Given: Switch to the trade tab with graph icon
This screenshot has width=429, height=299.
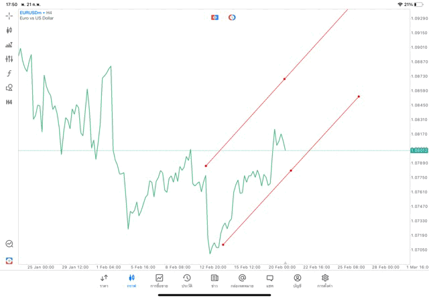Looking at the screenshot, I should (x=160, y=281).
